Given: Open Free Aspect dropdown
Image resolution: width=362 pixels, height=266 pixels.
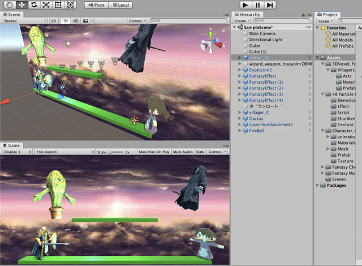Looking at the screenshot, I should 64,152.
